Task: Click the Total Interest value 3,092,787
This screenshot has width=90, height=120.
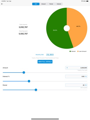Action: (23, 27)
